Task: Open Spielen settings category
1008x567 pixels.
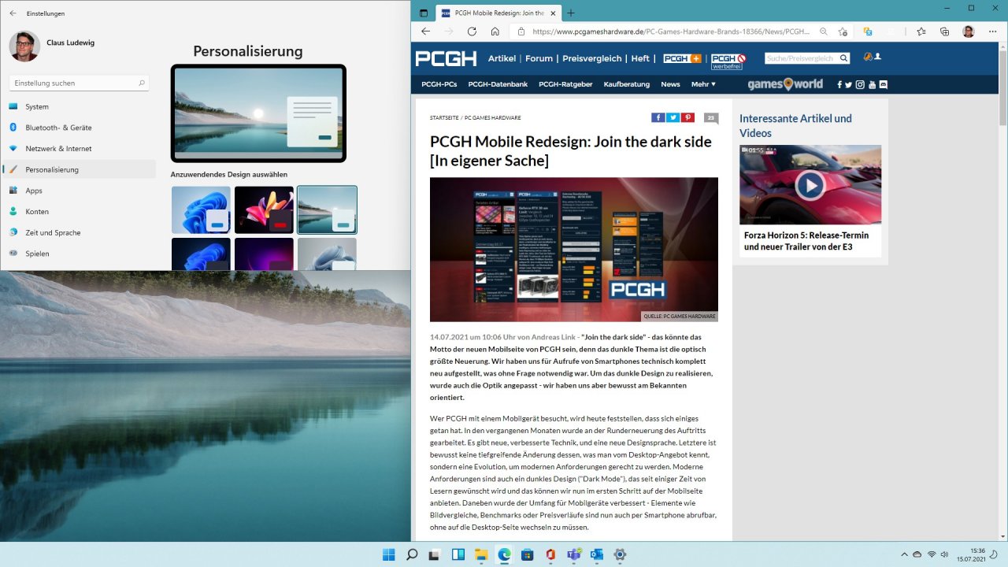Action: tap(79, 254)
